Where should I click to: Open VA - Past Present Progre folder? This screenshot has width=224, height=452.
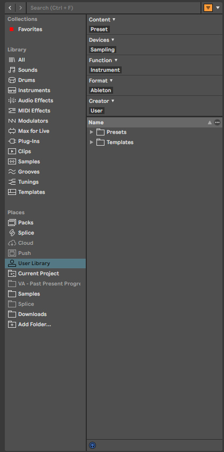pos(45,284)
